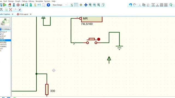Select OUTPUT in terminals list

(3, 36)
